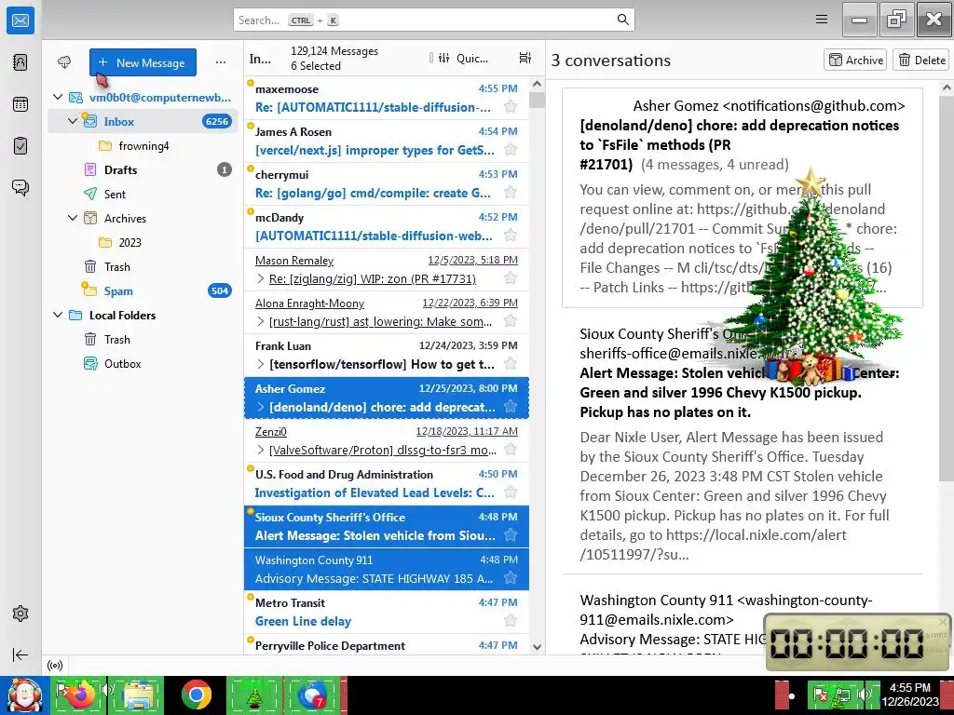The height and width of the screenshot is (715, 954).
Task: Open the Spam folder
Action: 143,290
